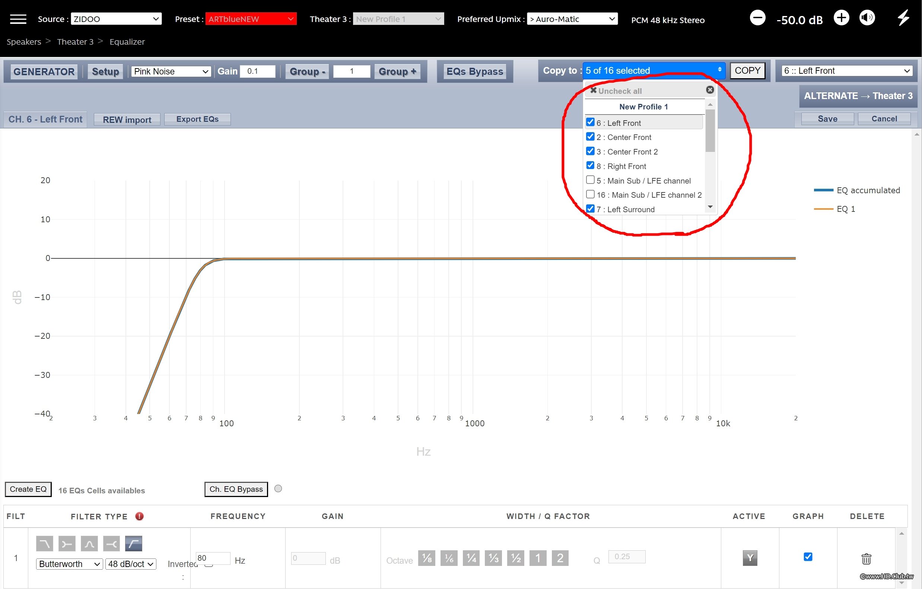Image resolution: width=922 pixels, height=589 pixels.
Task: Check the 5 : Main Sub / LFE channel box
Action: tap(590, 180)
